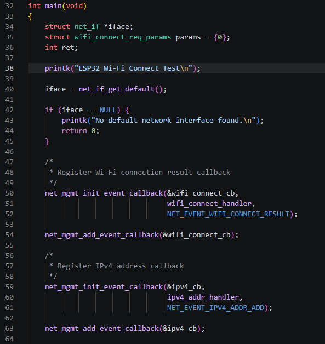This screenshot has width=325, height=344.
Task: Click the 'main' function name
Action: (x=53, y=6)
